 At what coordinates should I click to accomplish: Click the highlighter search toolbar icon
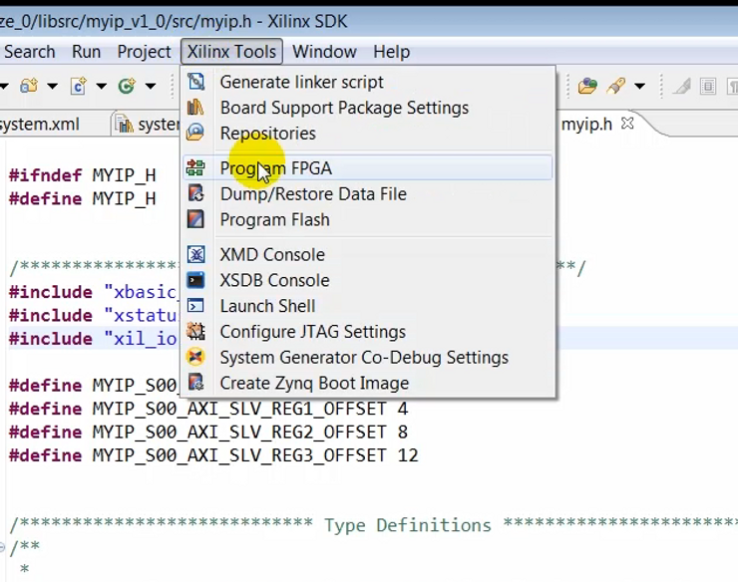(x=615, y=86)
